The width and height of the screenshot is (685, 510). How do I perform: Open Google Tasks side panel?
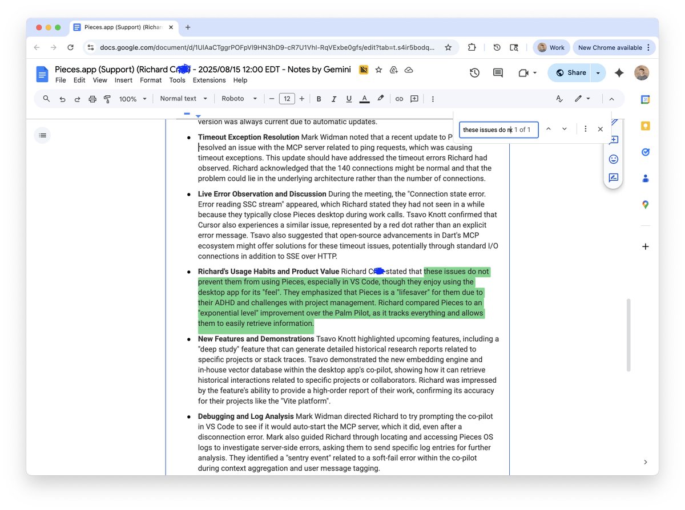pos(645,152)
